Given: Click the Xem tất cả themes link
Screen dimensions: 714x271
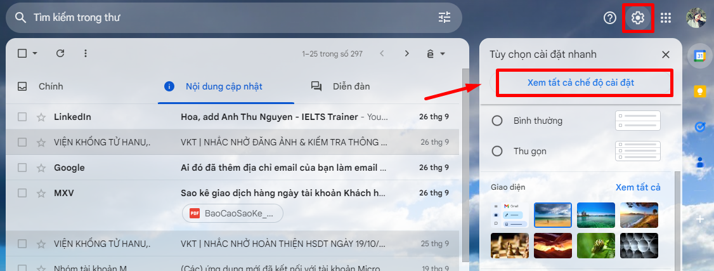Looking at the screenshot, I should [638, 187].
